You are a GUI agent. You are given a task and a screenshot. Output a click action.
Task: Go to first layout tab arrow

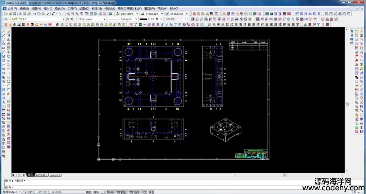(x=13, y=175)
